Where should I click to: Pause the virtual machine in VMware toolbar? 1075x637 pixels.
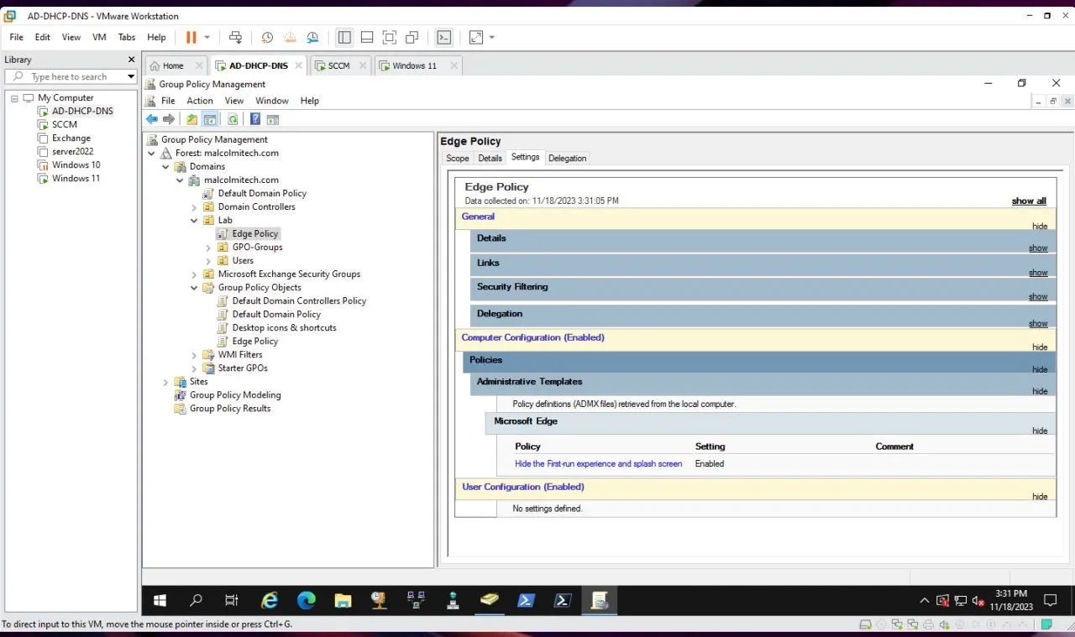coord(191,38)
